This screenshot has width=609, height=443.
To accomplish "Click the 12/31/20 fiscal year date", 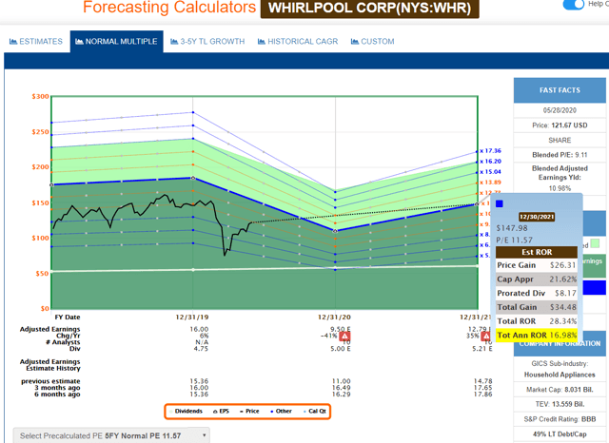I will click(x=334, y=318).
